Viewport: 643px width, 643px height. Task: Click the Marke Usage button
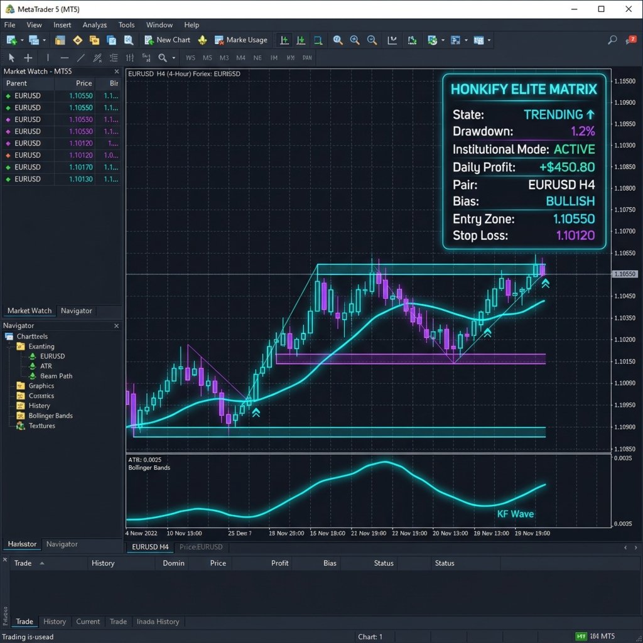[240, 40]
